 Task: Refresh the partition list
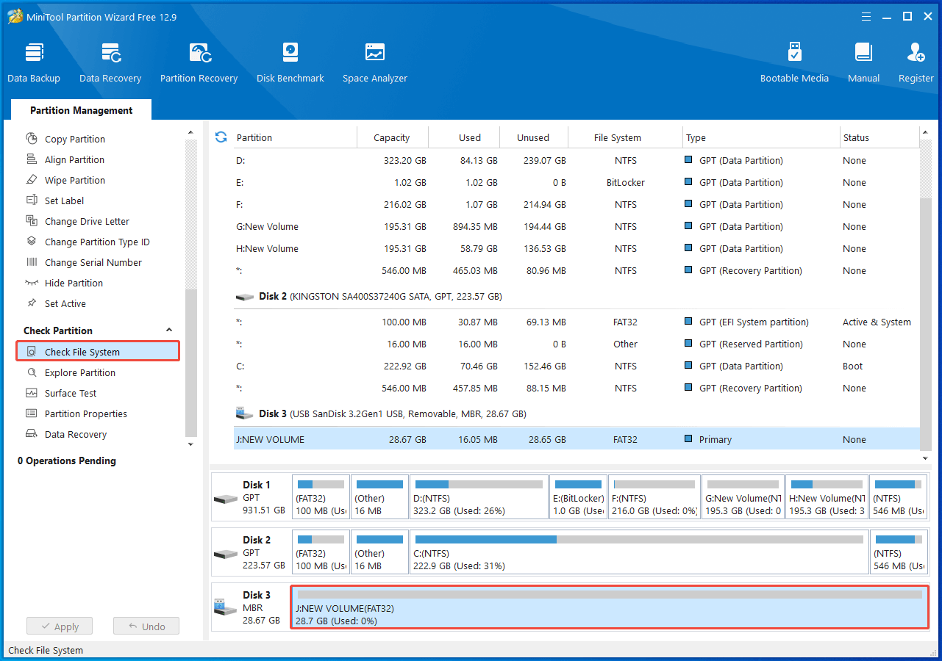pyautogui.click(x=220, y=137)
